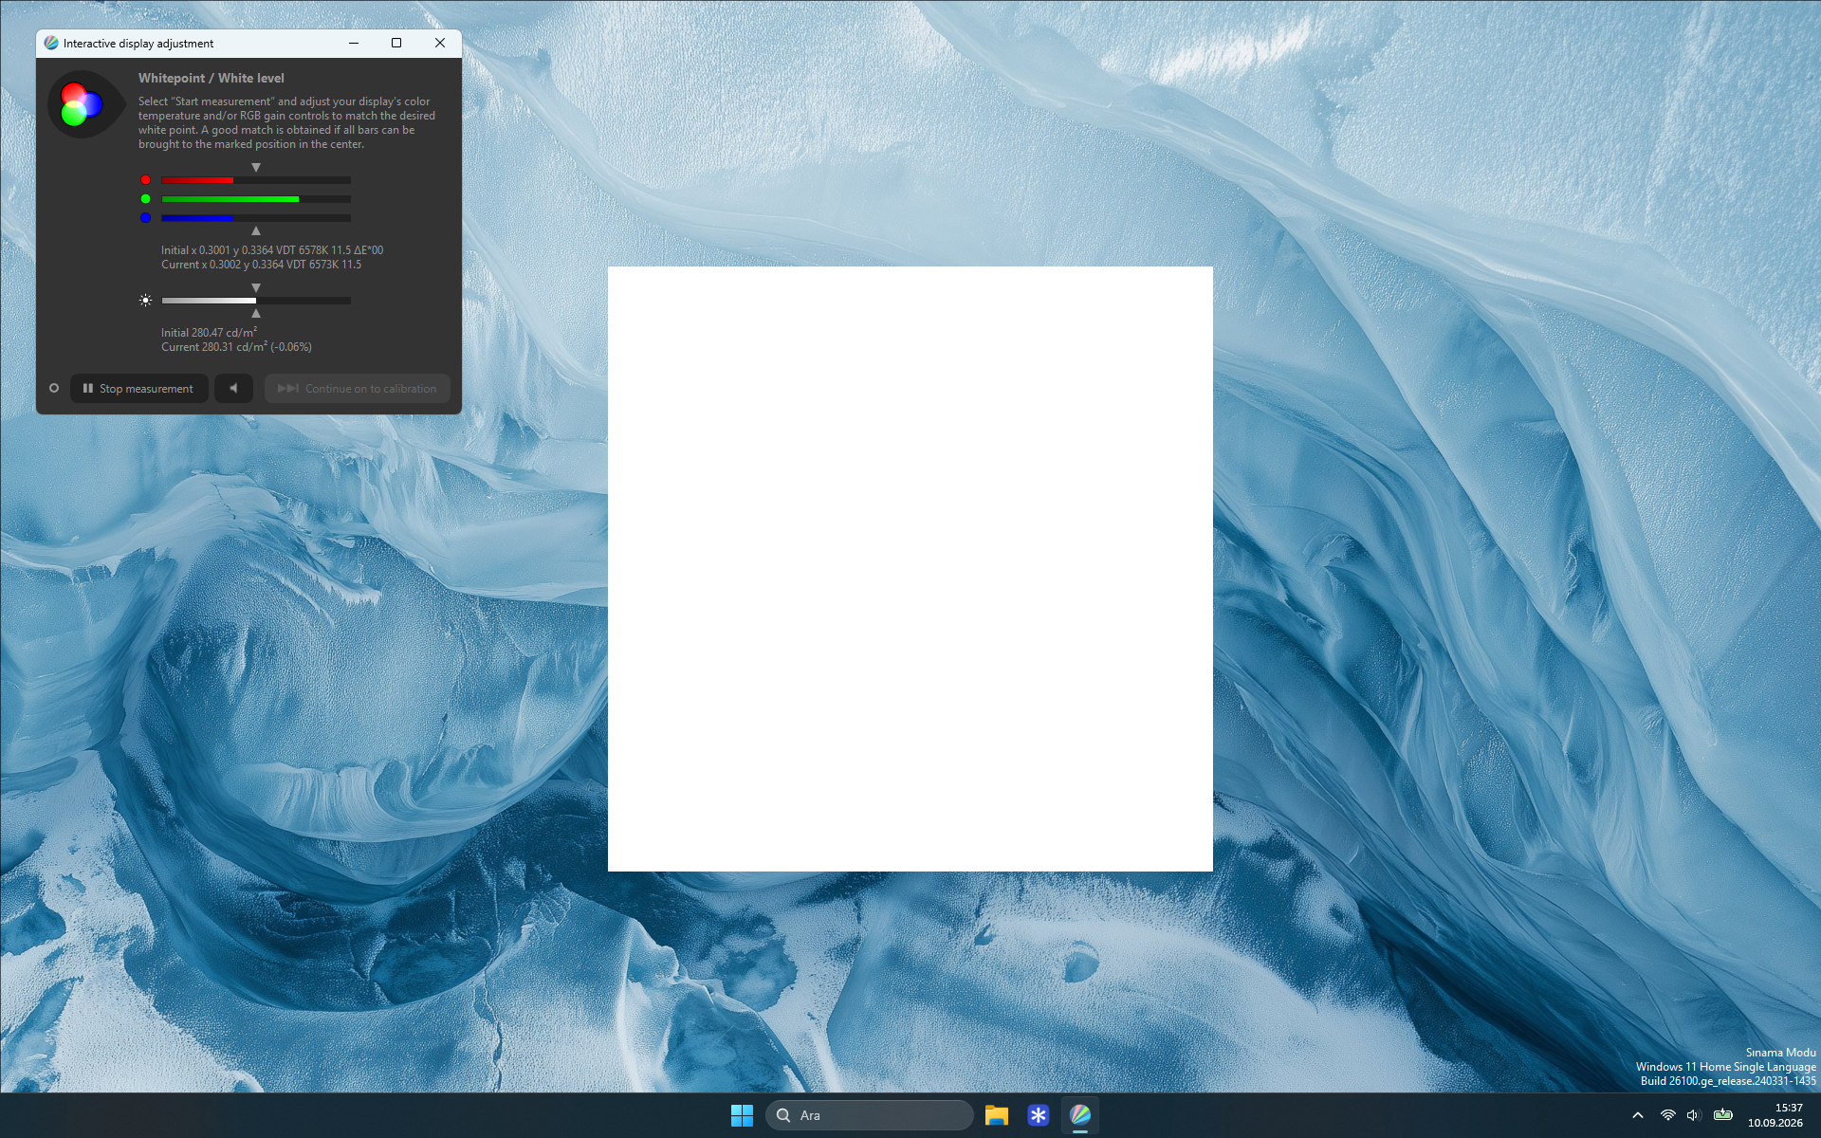
Task: Open the Wi-Fi network tray icon
Action: point(1667,1115)
